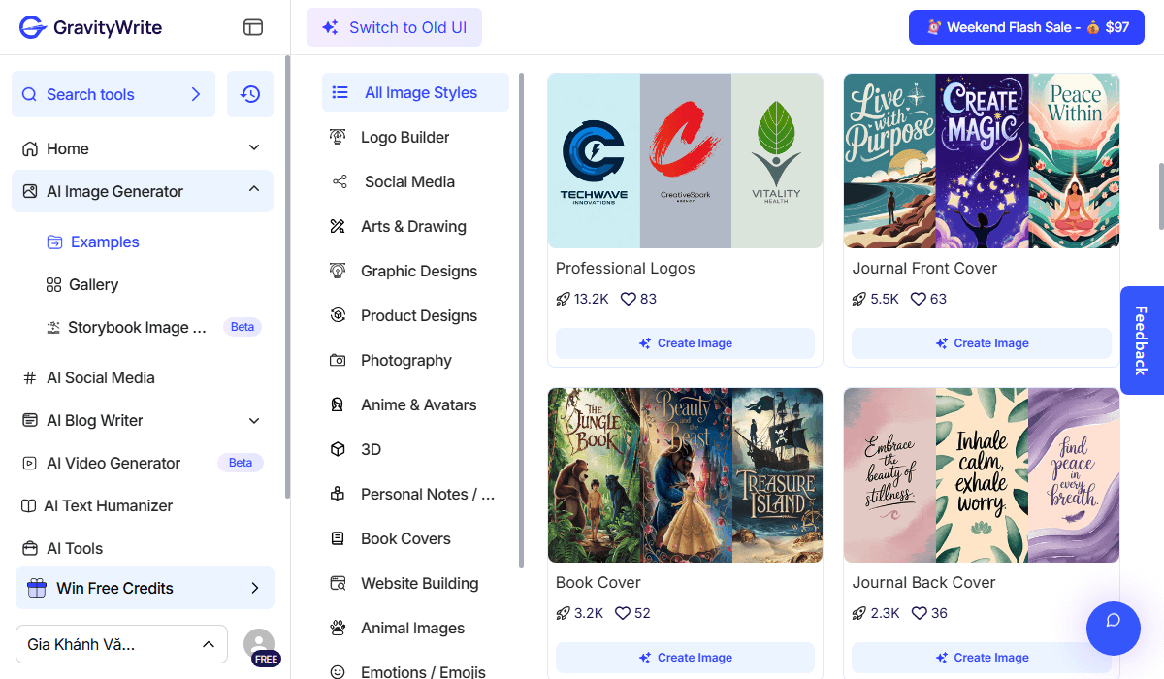Expand the AI Blog Writer section

coord(254,420)
